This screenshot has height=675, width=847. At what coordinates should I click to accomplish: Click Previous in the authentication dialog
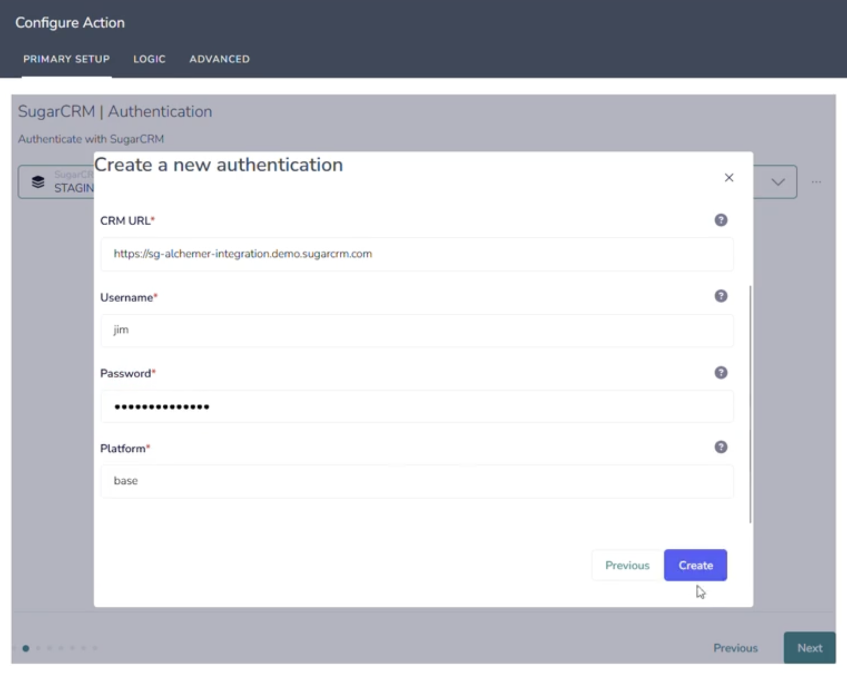point(627,565)
